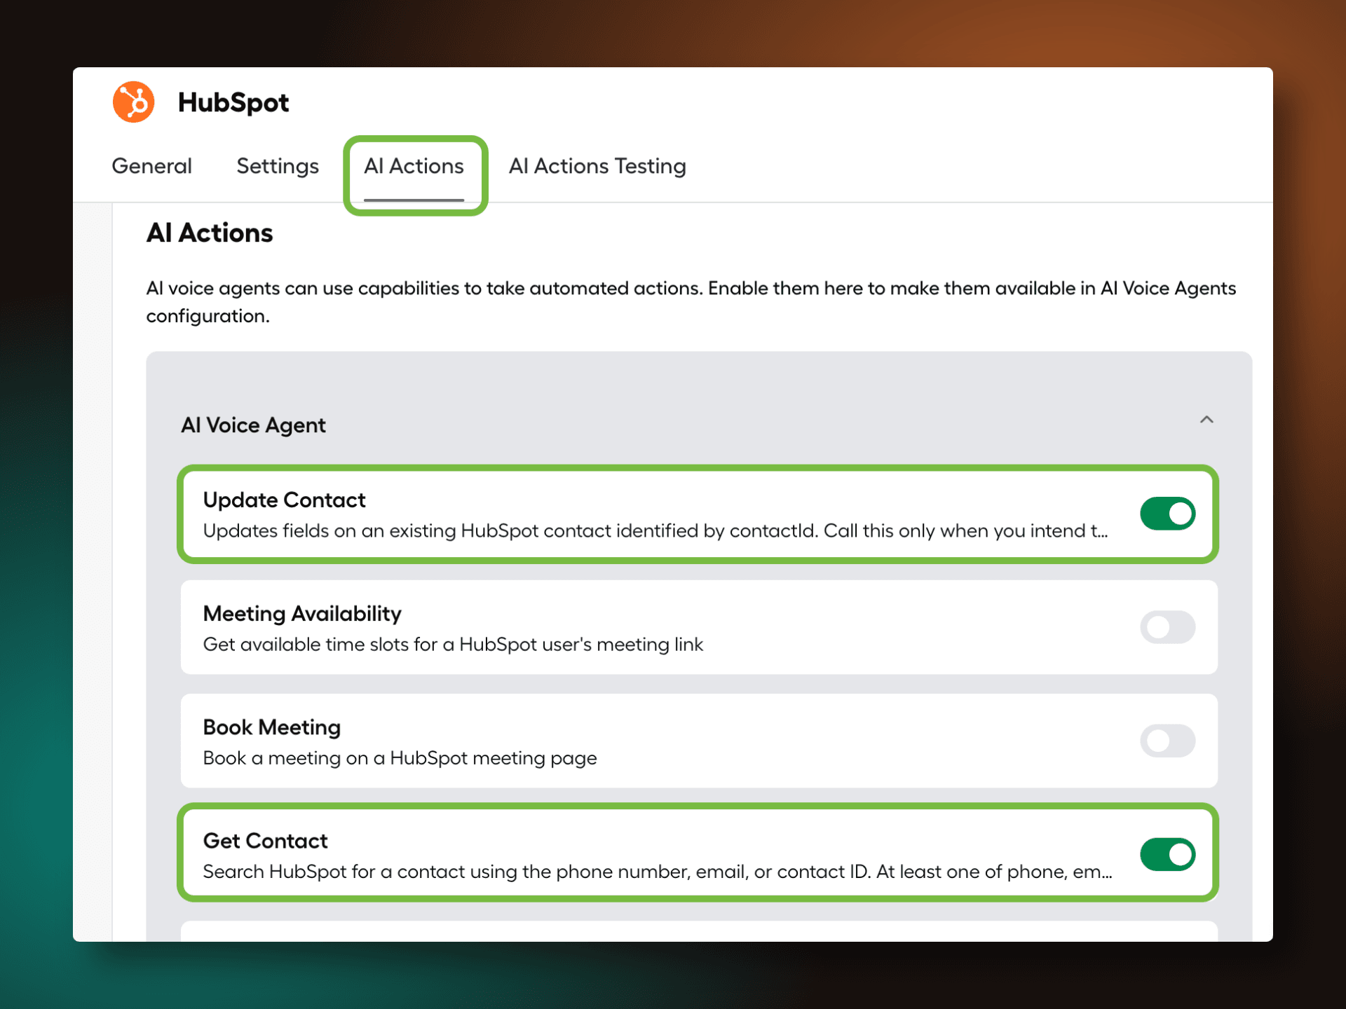Viewport: 1346px width, 1009px height.
Task: Click the 'Updates fields on an existing' description
Action: [655, 530]
